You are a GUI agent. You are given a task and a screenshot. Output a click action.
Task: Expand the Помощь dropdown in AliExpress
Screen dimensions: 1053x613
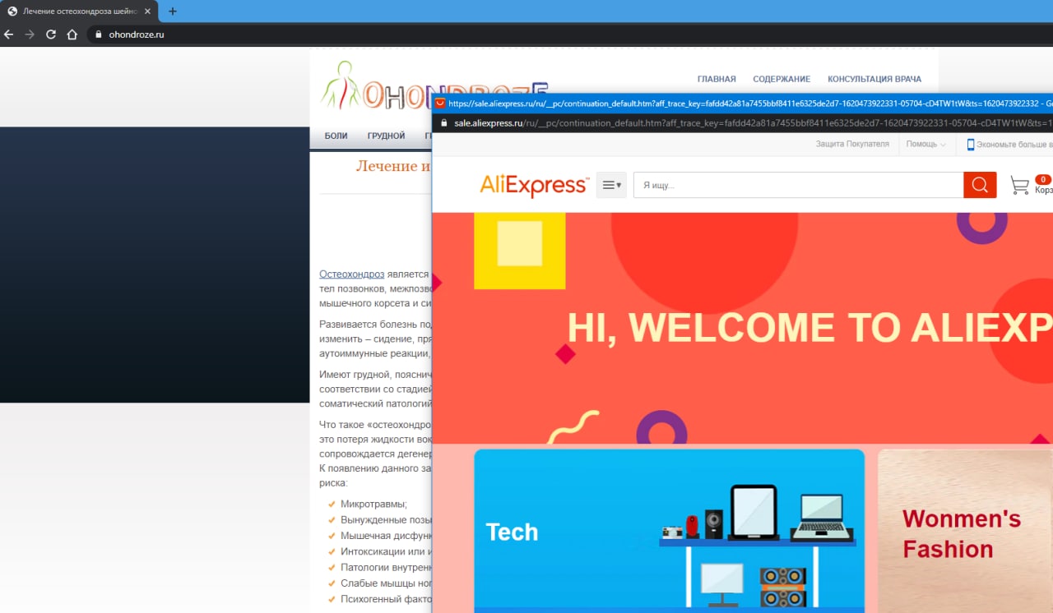point(925,144)
